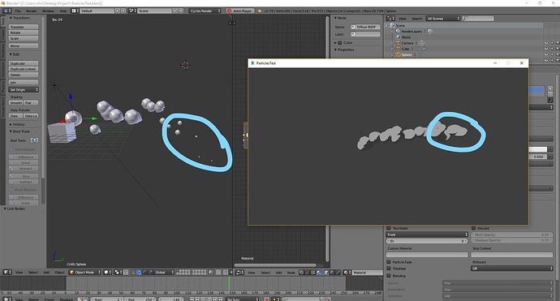The height and width of the screenshot is (301, 560).
Task: Open the node editor type icon
Action: click(x=239, y=272)
